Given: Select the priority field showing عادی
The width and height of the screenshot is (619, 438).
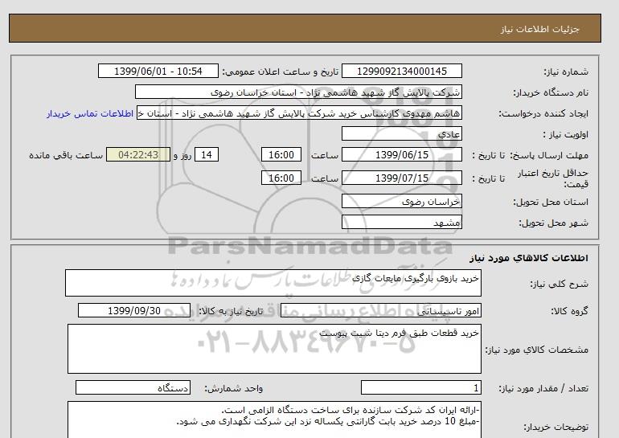Looking at the screenshot, I should tap(401, 133).
